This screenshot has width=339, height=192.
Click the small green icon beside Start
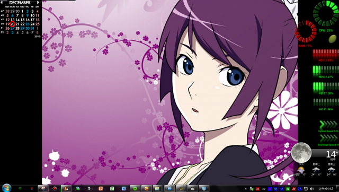point(20,188)
